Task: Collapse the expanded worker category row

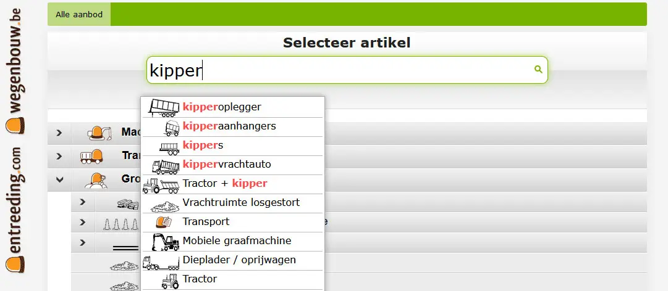Action: point(59,180)
